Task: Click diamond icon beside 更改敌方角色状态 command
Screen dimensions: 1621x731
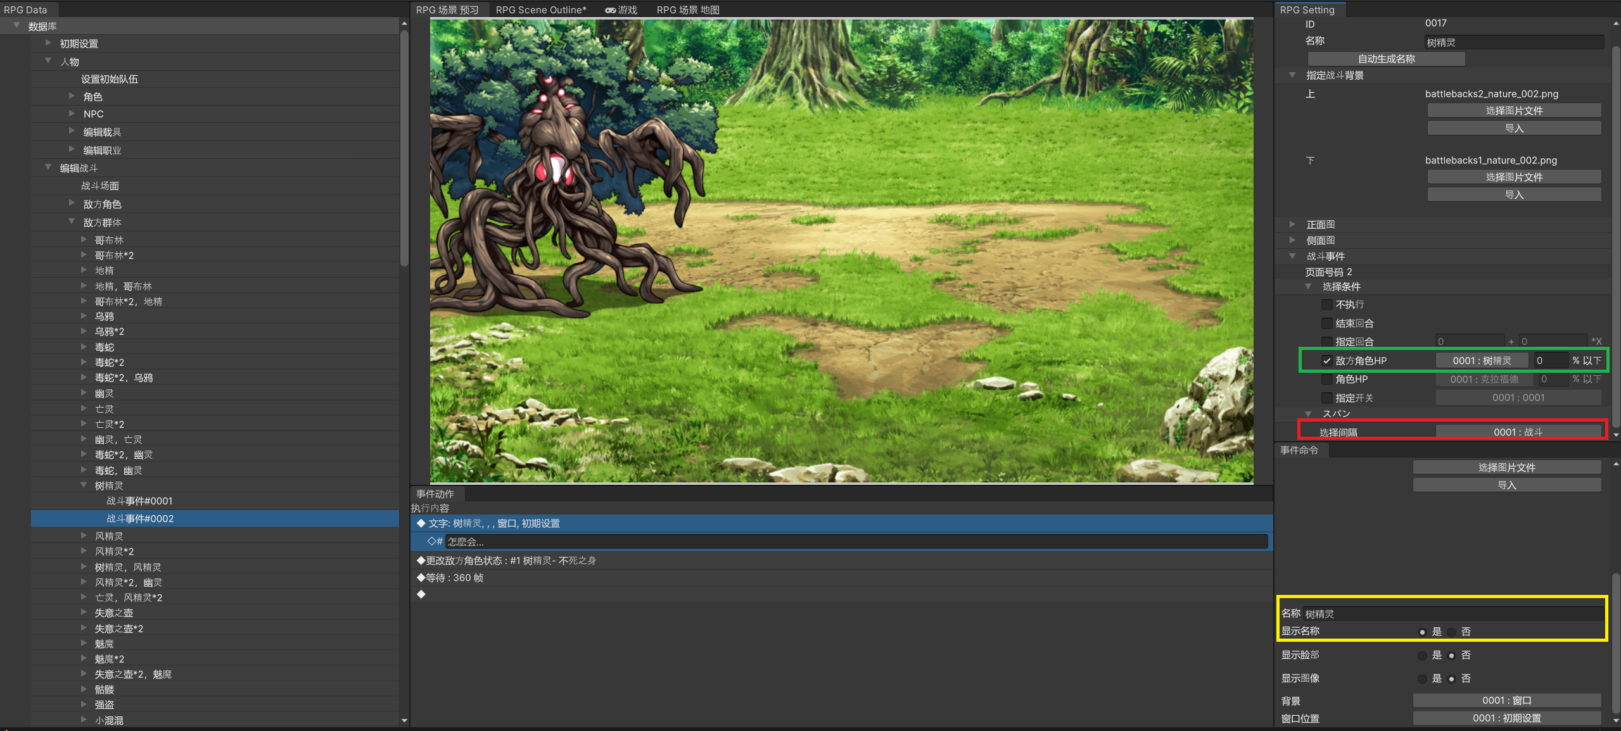Action: tap(421, 561)
